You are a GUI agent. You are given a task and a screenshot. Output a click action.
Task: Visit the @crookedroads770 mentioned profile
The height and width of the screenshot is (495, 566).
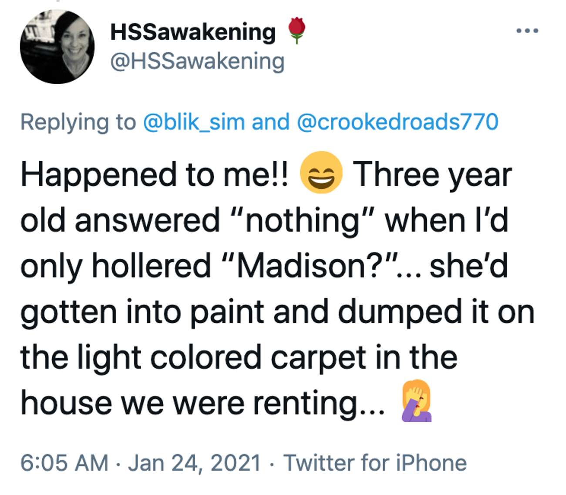(397, 122)
